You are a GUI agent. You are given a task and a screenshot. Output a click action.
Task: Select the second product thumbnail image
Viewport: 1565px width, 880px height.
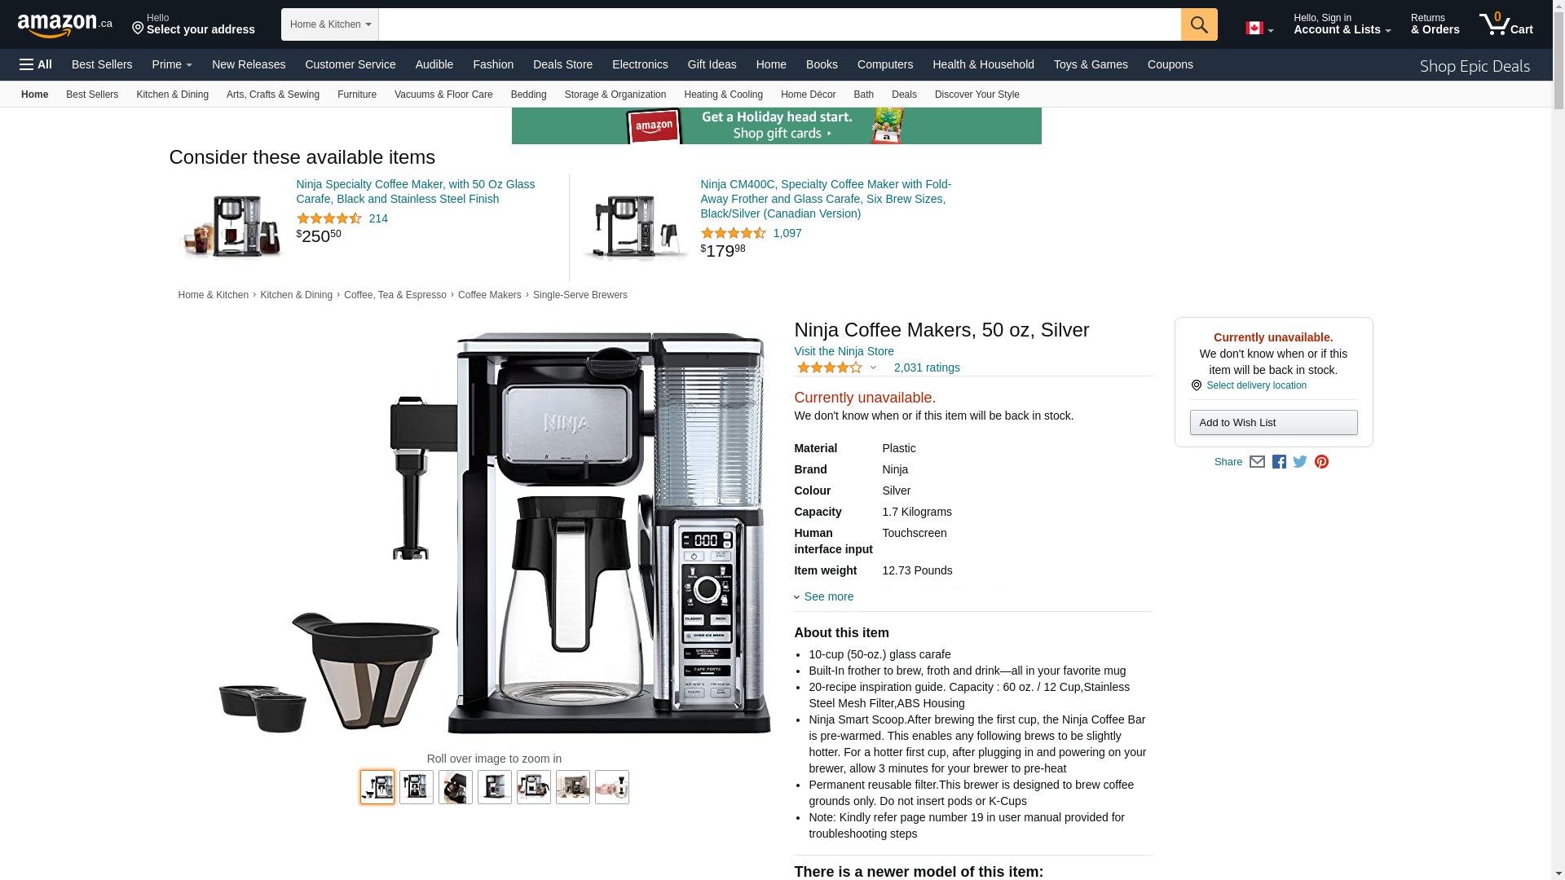pyautogui.click(x=417, y=787)
